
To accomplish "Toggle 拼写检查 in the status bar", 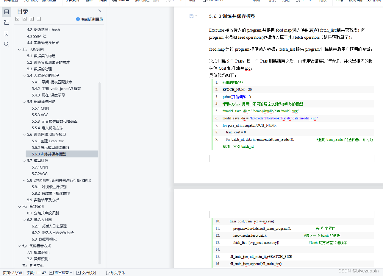I will 59,273.
